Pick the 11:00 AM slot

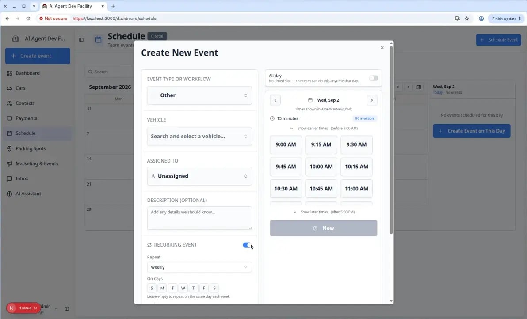tap(356, 189)
